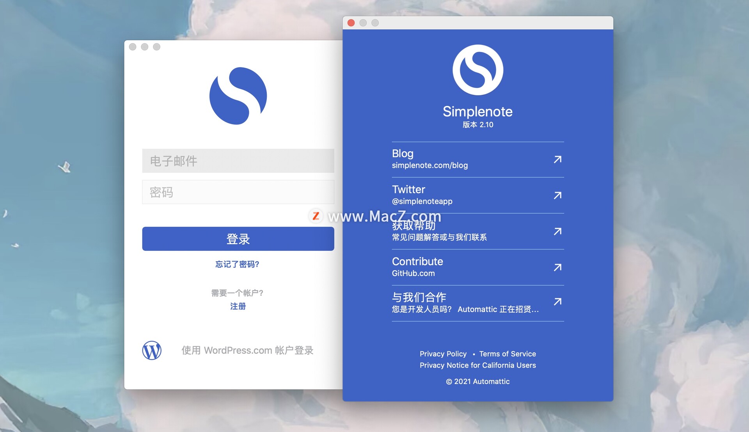This screenshot has height=432, width=749.
Task: Open the Terms of Service link
Action: click(508, 354)
